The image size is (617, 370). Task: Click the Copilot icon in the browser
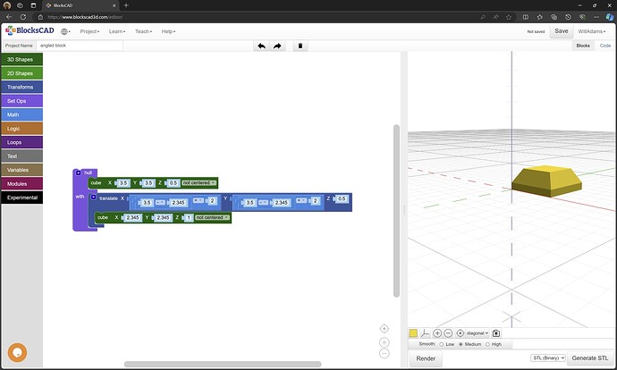[610, 17]
